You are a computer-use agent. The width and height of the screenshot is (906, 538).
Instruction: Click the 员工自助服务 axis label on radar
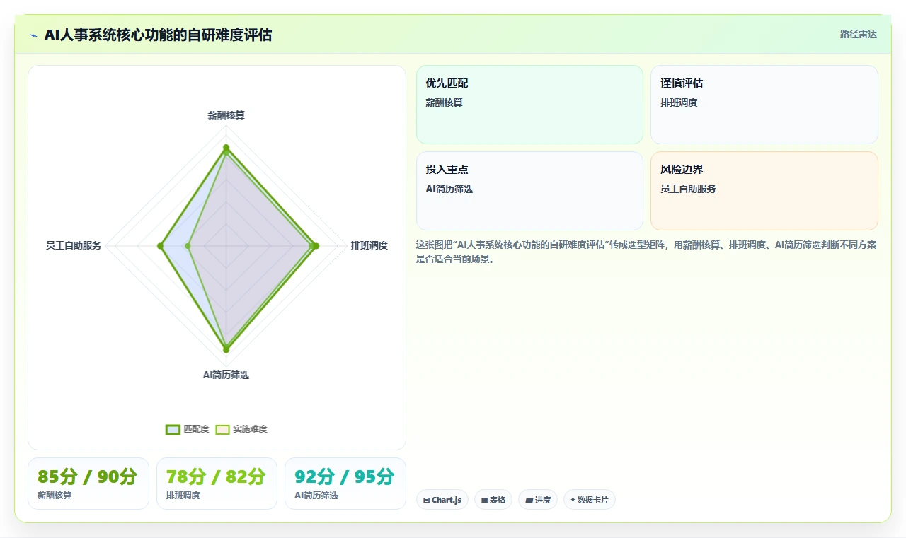click(x=74, y=245)
